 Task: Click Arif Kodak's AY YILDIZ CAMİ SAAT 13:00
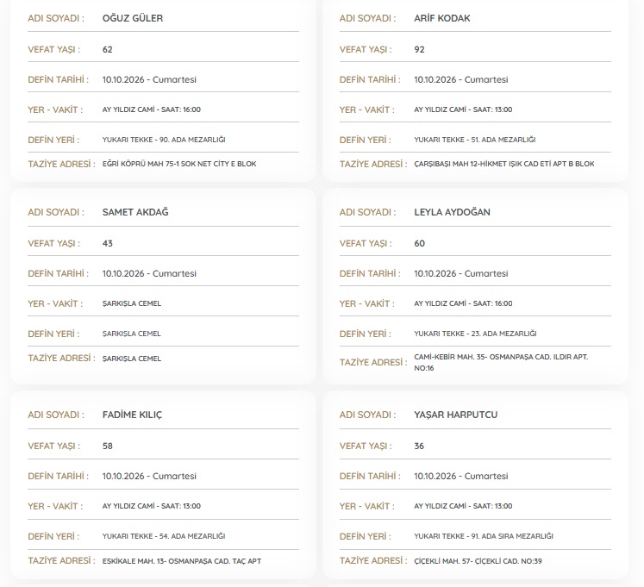pos(463,109)
